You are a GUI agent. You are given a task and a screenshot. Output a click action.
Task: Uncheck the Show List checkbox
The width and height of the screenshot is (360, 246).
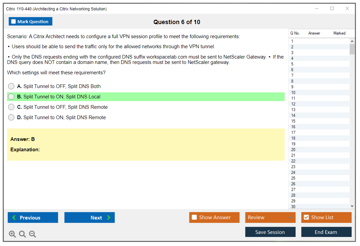tap(306, 218)
